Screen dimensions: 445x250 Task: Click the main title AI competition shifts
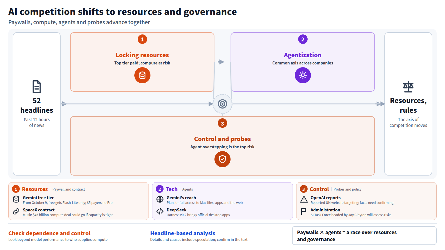click(123, 12)
